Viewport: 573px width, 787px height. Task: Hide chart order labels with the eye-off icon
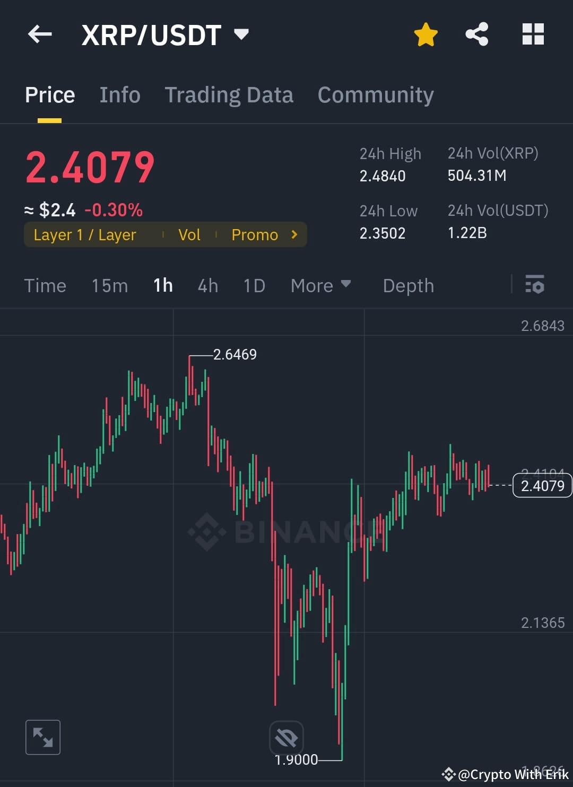click(x=286, y=737)
